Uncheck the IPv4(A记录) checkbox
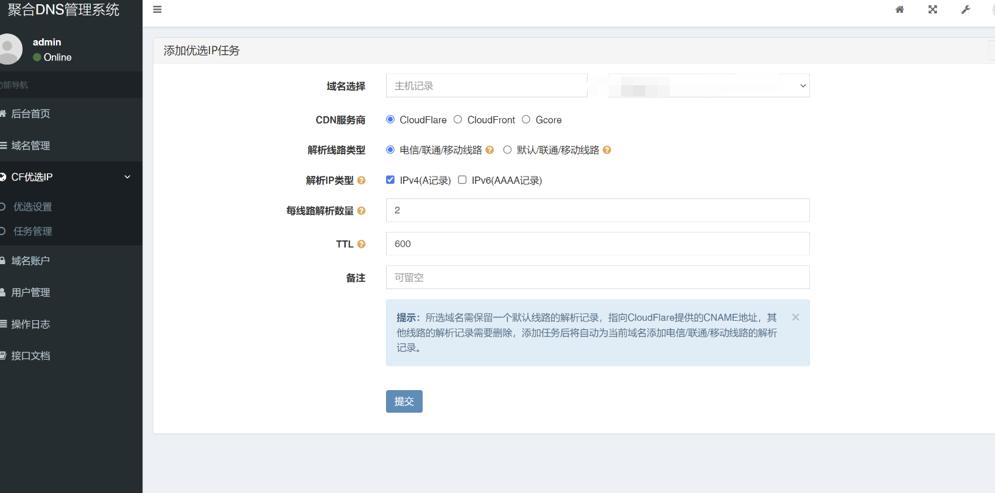Screen dimensions: 995x493 pyautogui.click(x=390, y=180)
